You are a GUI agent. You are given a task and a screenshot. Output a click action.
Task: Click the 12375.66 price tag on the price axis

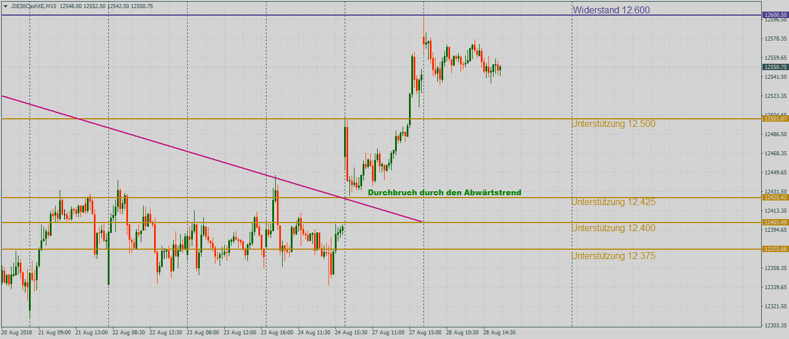point(776,249)
